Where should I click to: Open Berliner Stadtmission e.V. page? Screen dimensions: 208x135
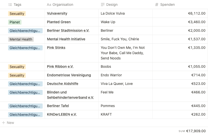pyautogui.click(x=68, y=30)
